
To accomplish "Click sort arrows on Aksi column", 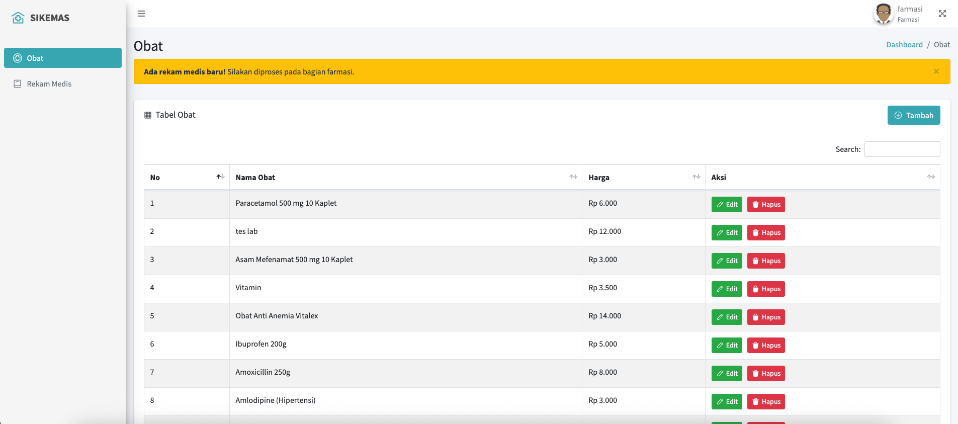I will tap(931, 177).
